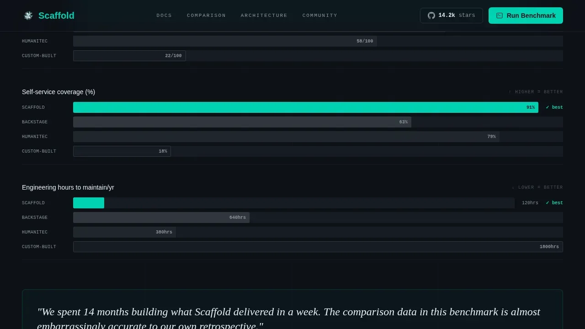Click 'Engineering hours to maintain/yr' heading
The width and height of the screenshot is (585, 329).
68,187
